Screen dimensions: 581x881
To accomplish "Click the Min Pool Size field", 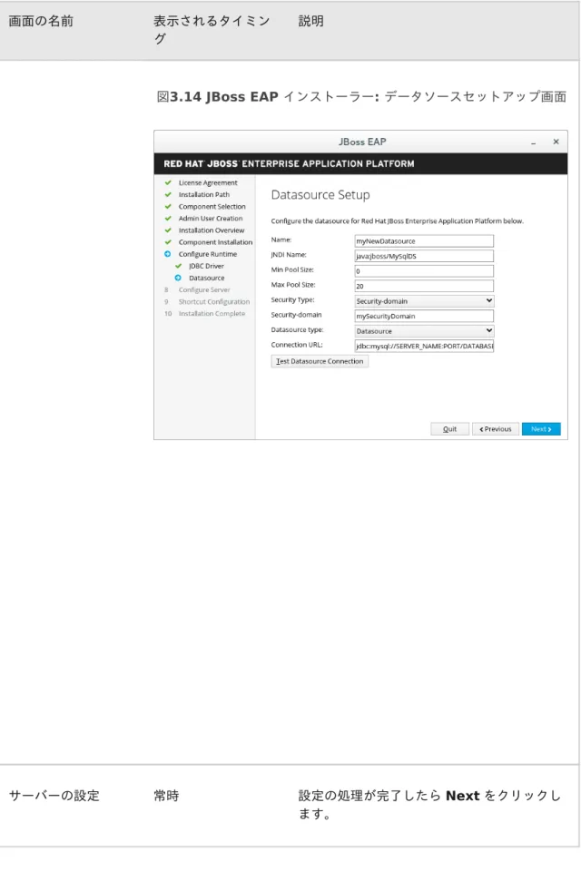I will coord(424,270).
